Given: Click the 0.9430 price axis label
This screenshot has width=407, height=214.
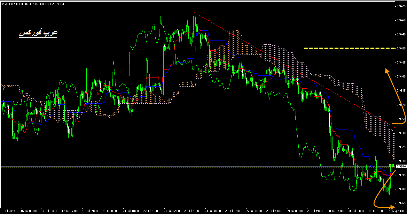Looking at the screenshot, I should pyautogui.click(x=401, y=48).
